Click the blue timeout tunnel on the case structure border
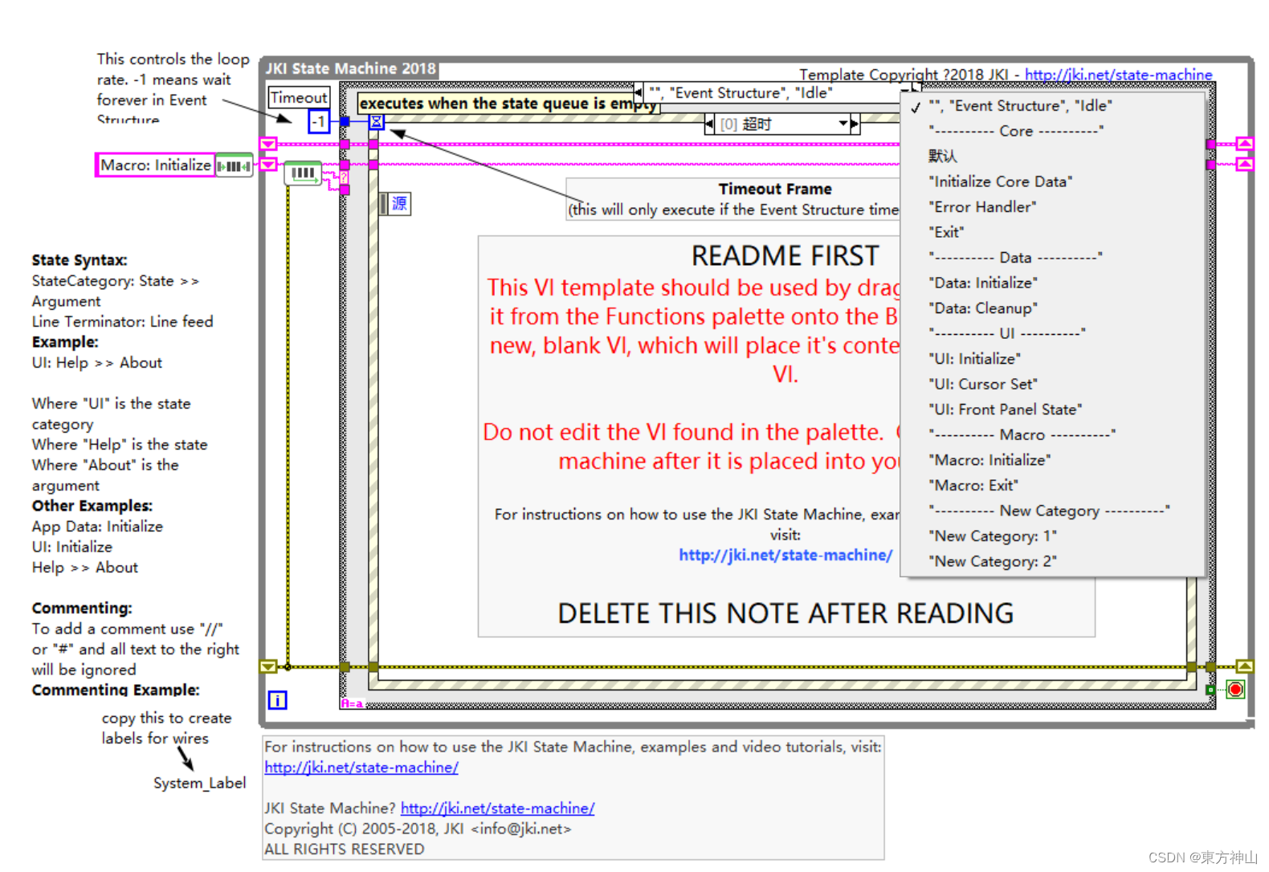Image resolution: width=1269 pixels, height=872 pixels. 345,121
